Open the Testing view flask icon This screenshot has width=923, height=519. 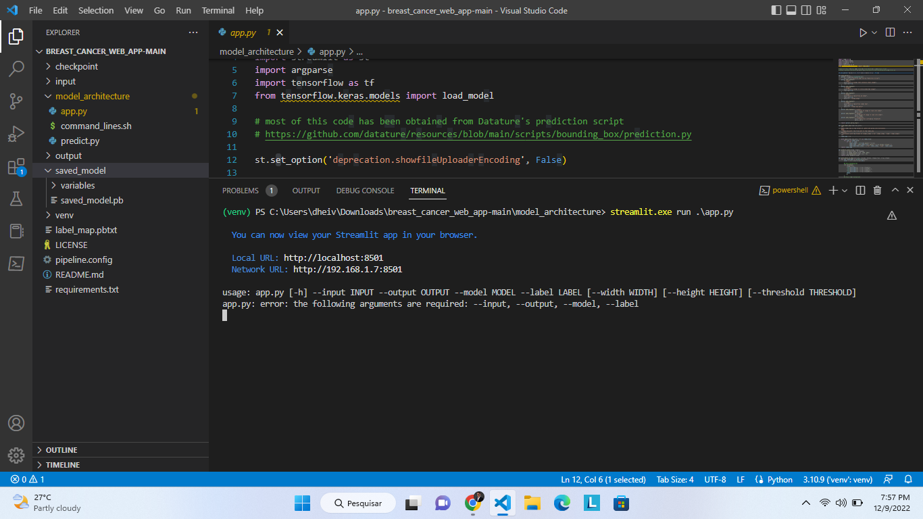[16, 198]
